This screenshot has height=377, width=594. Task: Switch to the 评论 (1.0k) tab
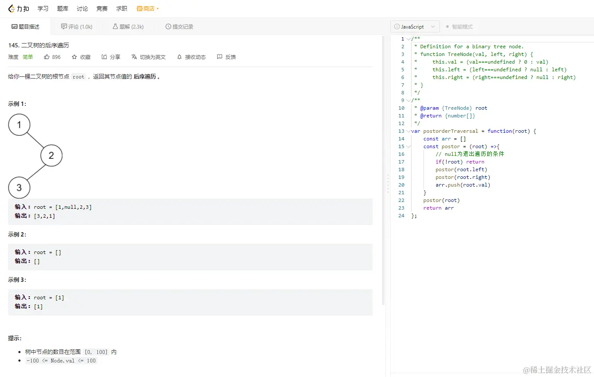point(76,26)
